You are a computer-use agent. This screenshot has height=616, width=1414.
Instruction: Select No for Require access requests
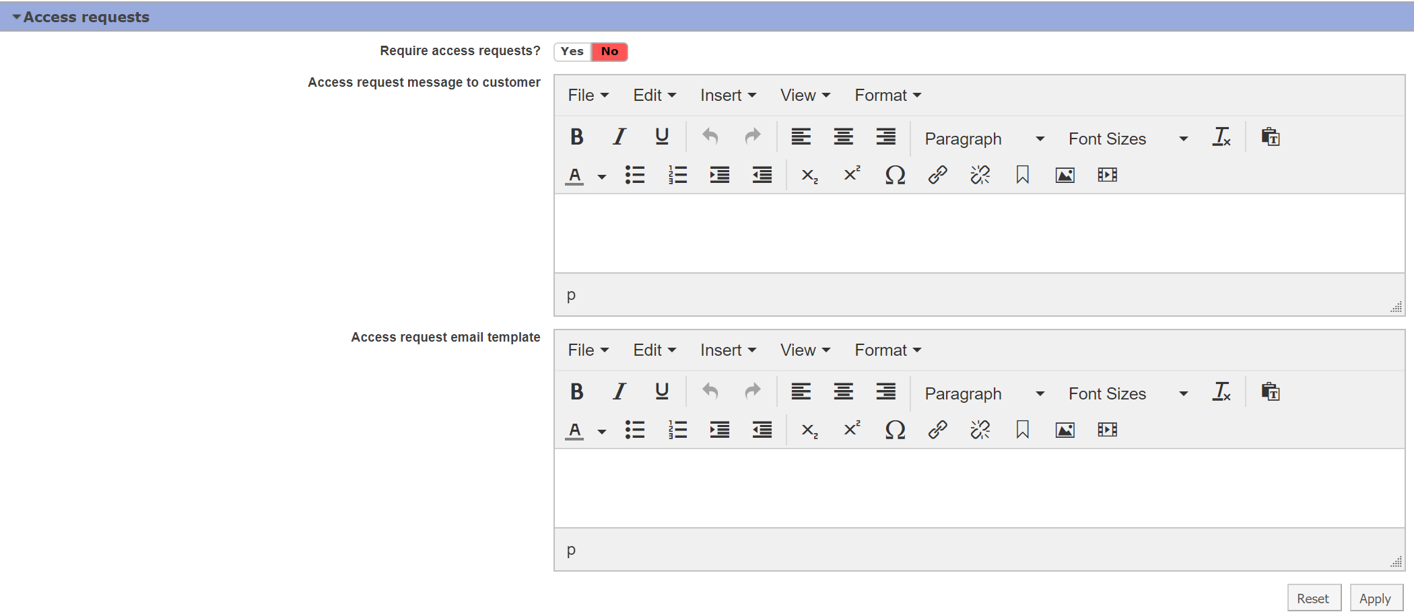pyautogui.click(x=609, y=52)
